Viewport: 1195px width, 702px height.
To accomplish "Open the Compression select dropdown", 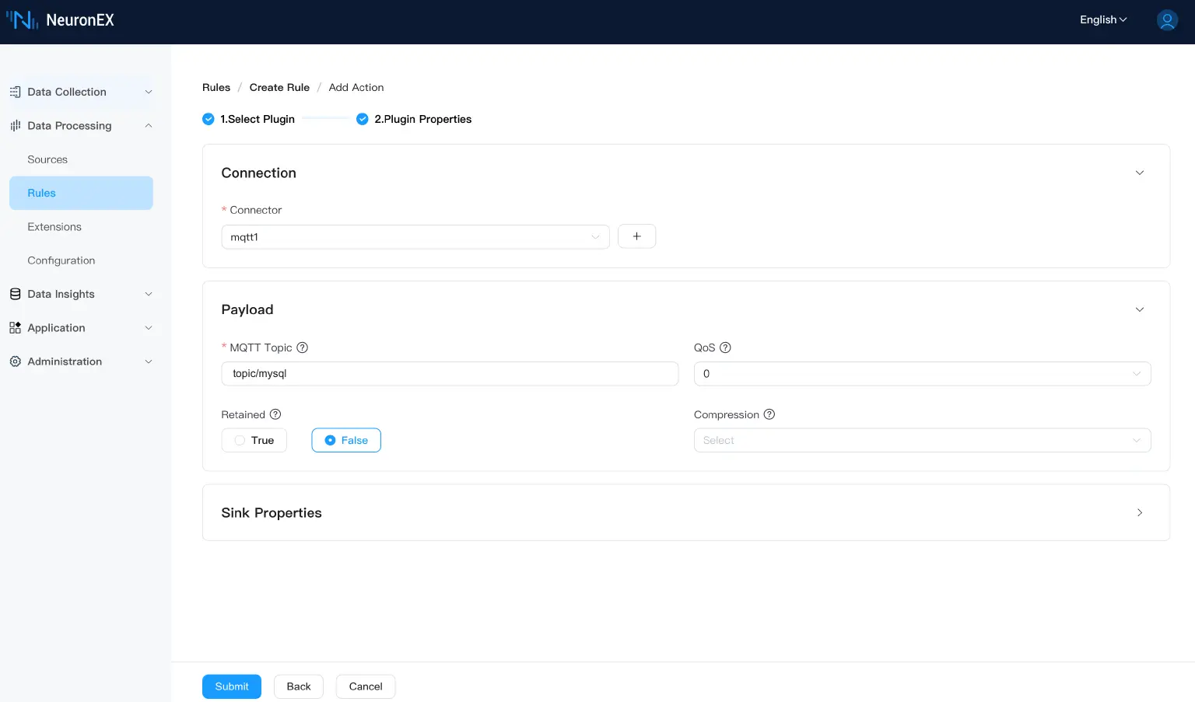I will pyautogui.click(x=922, y=441).
